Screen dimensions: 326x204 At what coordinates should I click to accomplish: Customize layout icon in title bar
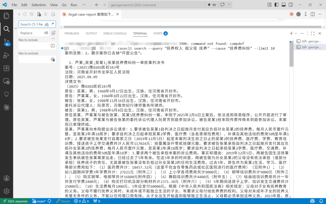tap(270, 5)
